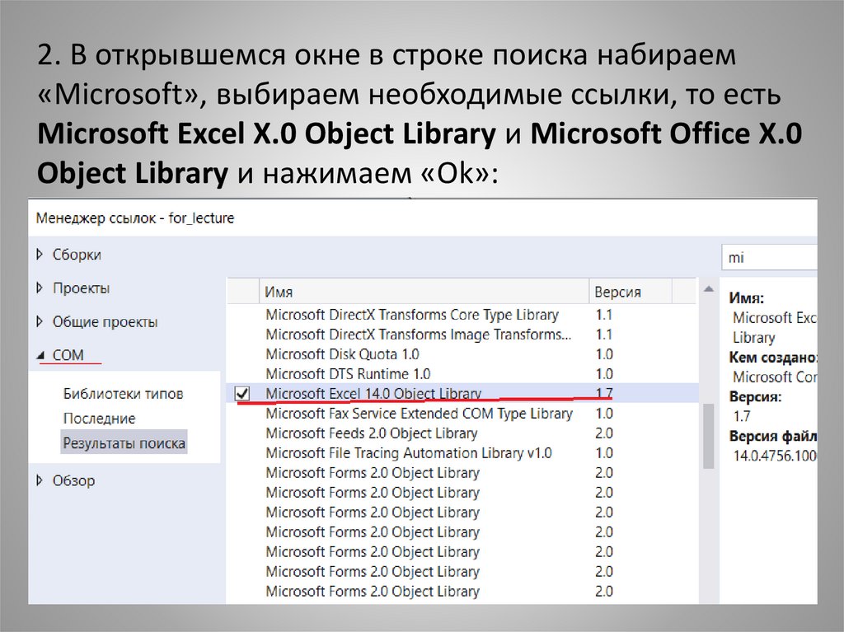Select Microsoft DirectX Transforms Image Transforms row

[462, 335]
